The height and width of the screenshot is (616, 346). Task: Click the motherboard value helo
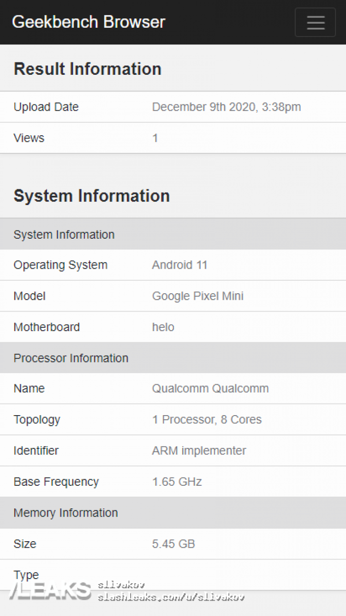point(163,327)
